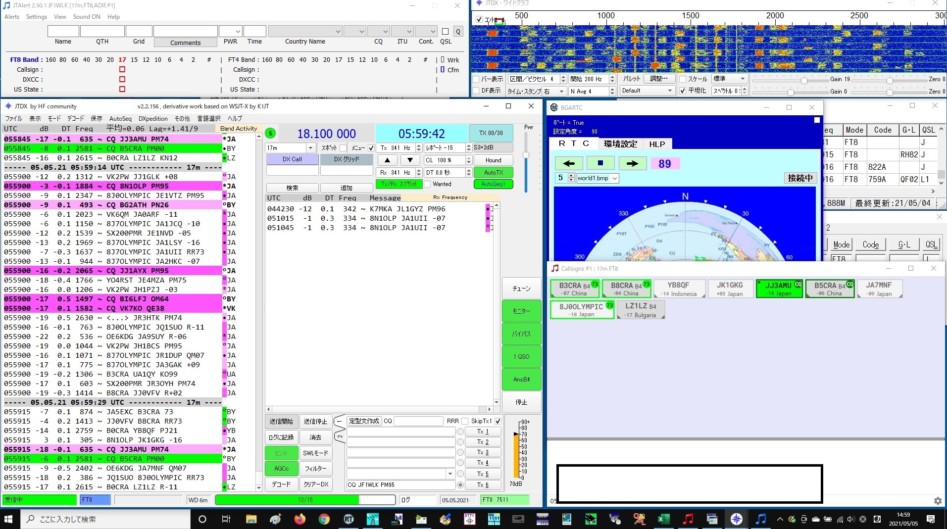This screenshot has height=529, width=947.
Task: Adjust the Pwr vertical slider in JTDX
Action: 526,155
